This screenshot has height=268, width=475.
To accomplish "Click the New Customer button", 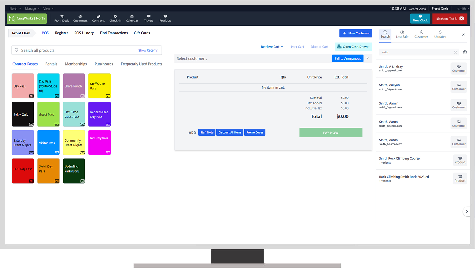I will click(x=355, y=33).
